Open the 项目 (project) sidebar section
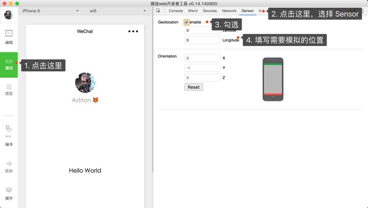The image size is (368, 208). (9, 90)
